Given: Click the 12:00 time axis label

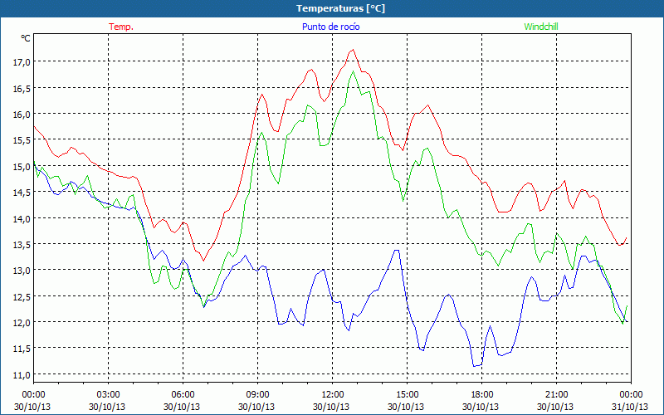Looking at the screenshot, I should pyautogui.click(x=332, y=395).
